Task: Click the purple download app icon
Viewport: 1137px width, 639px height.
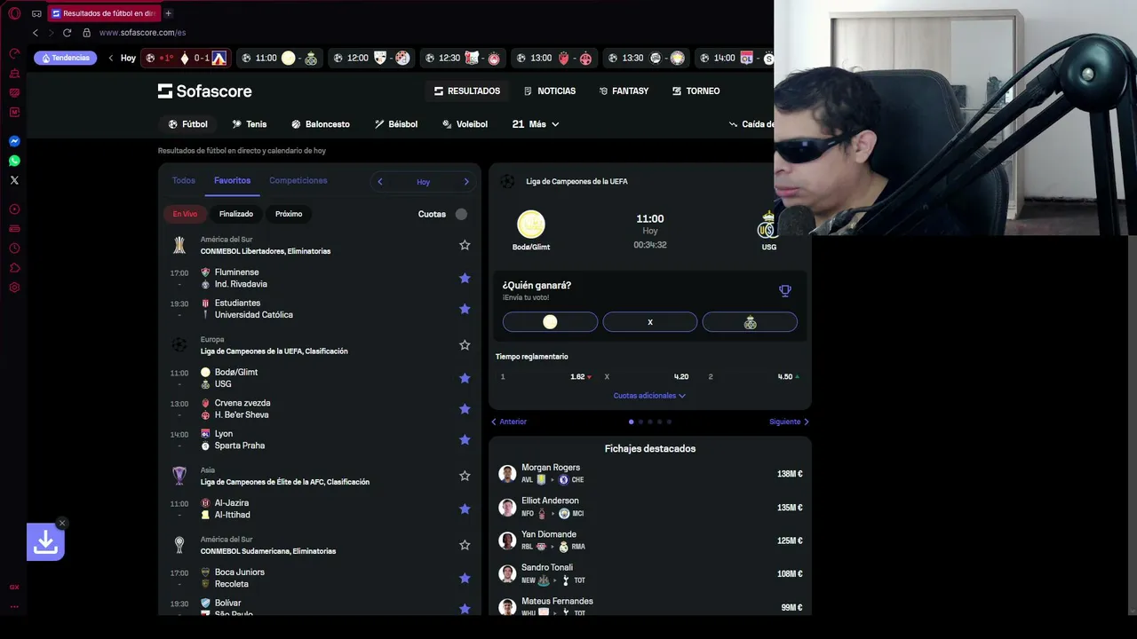Action: point(45,542)
